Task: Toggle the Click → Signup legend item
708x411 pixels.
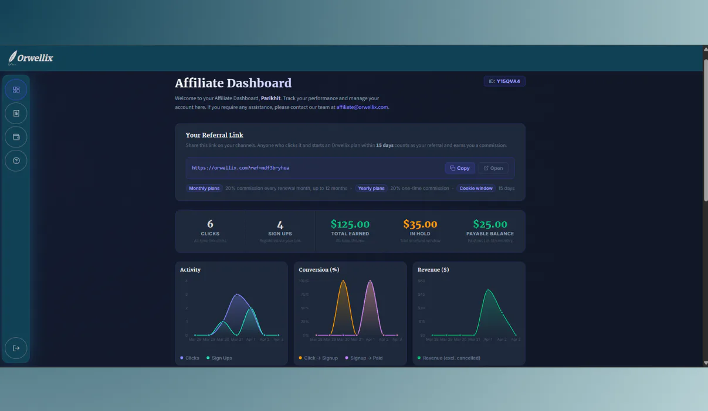Action: (319, 358)
